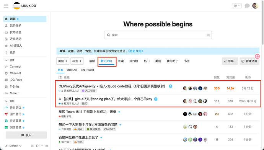Open topic 【抽奖】glm 4.7支持coding plan了
This screenshot has width=264, height=150.
[x=107, y=99]
